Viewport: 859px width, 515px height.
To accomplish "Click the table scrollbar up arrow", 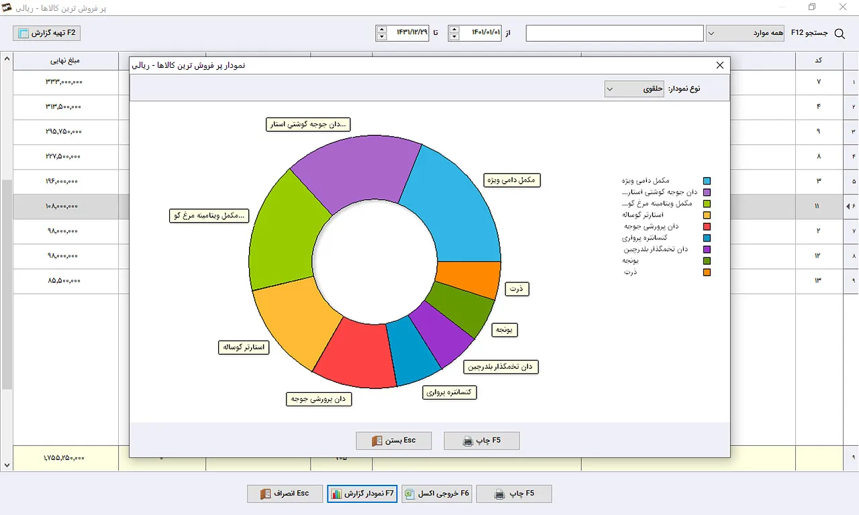I will [7, 58].
